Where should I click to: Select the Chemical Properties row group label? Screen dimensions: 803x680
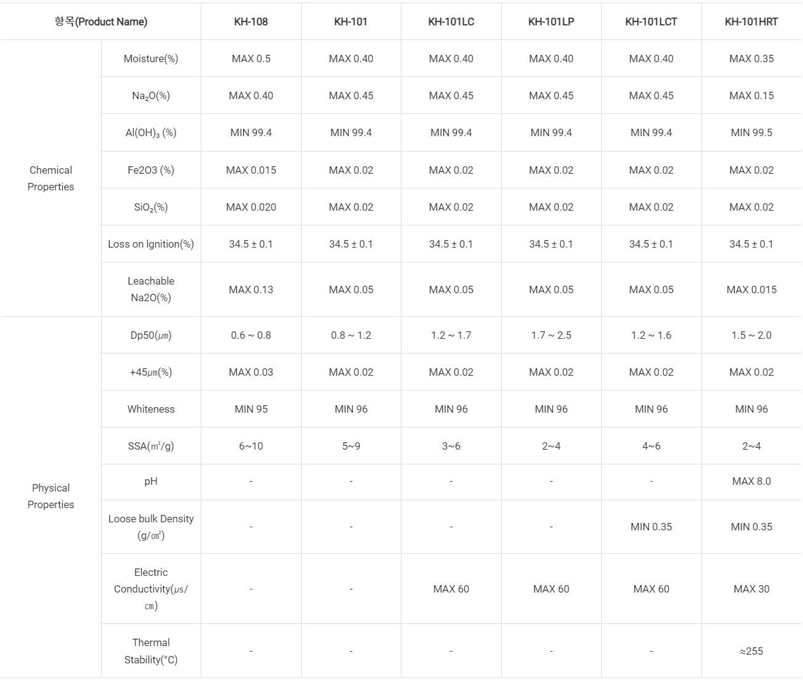50,178
